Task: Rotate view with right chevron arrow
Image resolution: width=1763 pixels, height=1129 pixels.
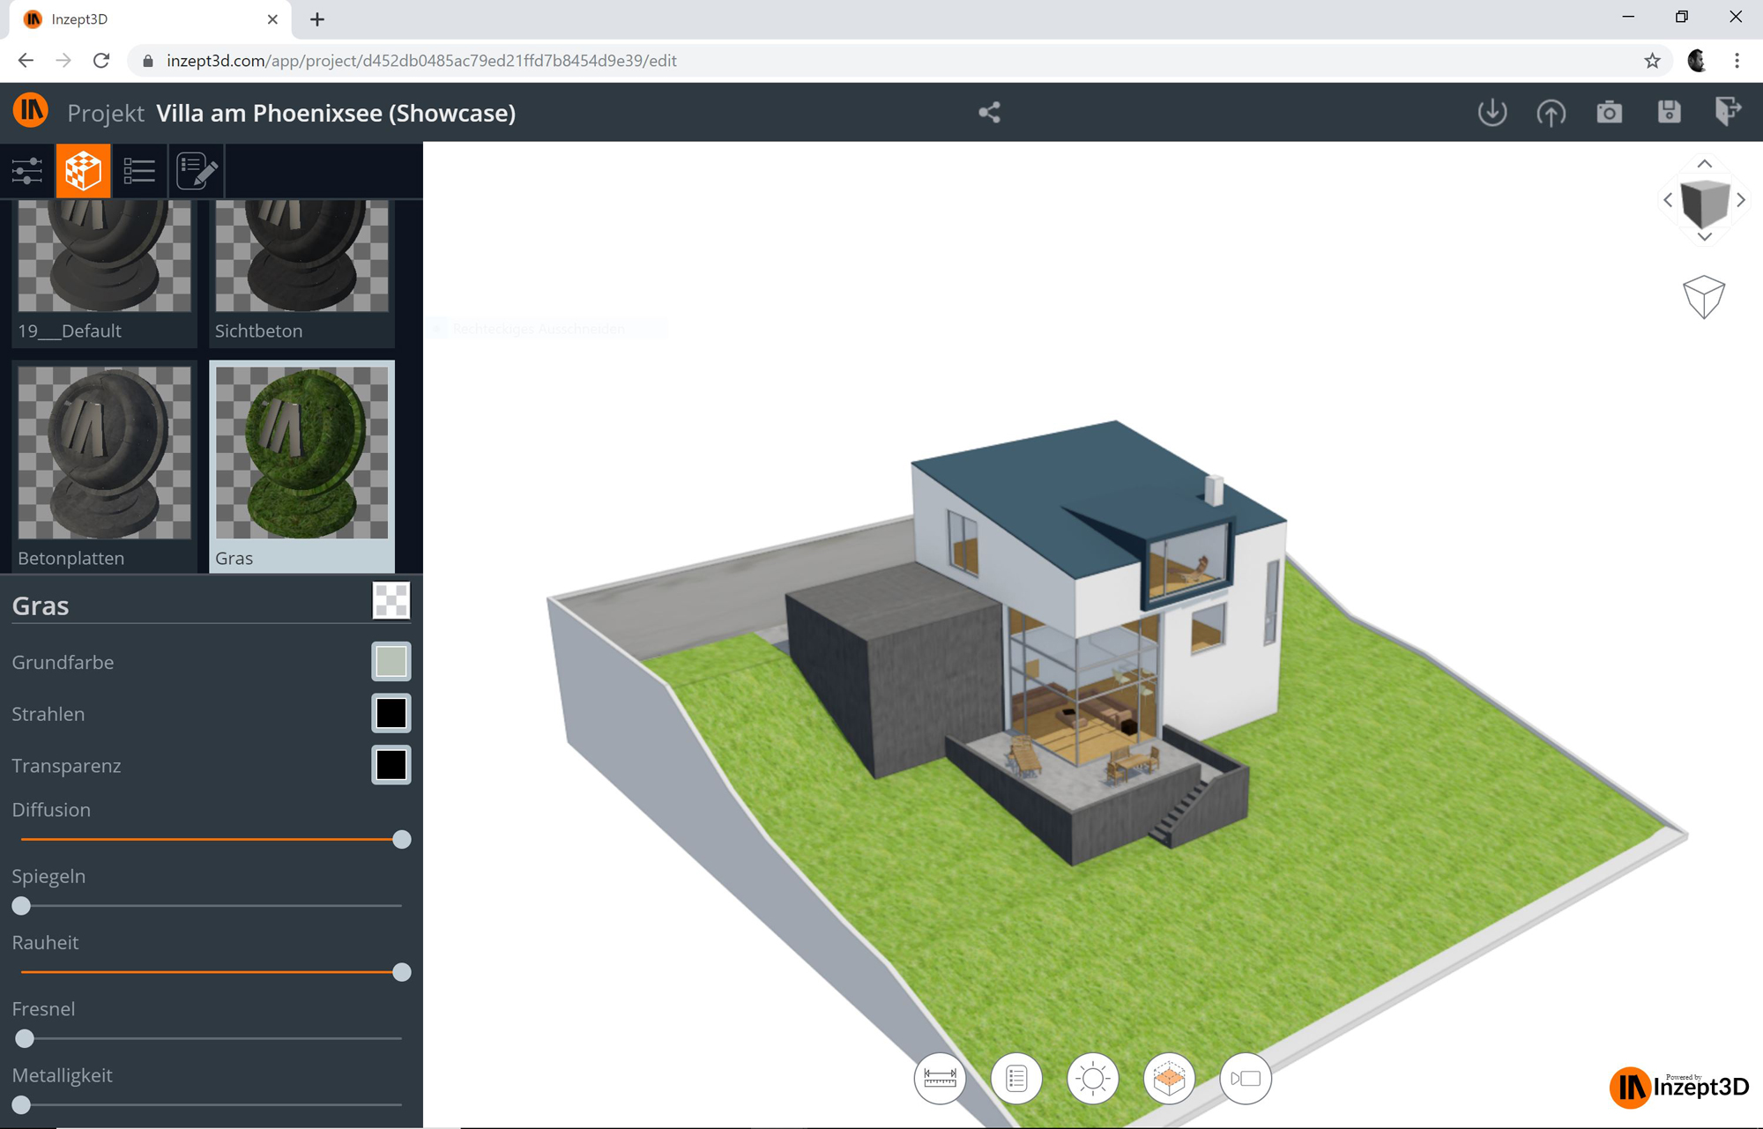Action: (1741, 201)
